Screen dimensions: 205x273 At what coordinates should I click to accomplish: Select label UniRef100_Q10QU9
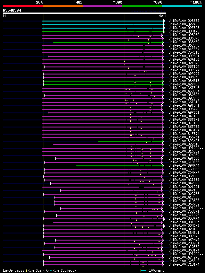pyautogui.click(x=184, y=151)
